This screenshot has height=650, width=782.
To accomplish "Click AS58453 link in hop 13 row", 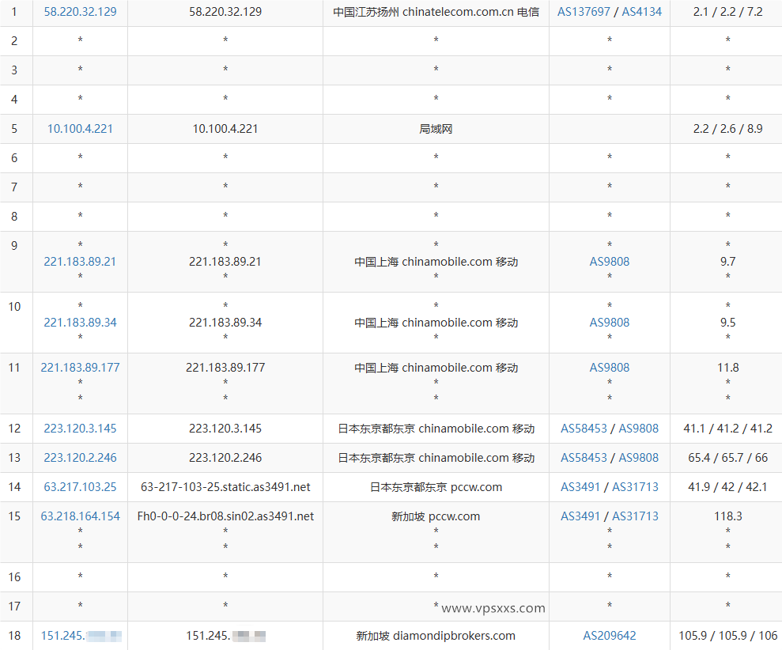I will [x=584, y=457].
